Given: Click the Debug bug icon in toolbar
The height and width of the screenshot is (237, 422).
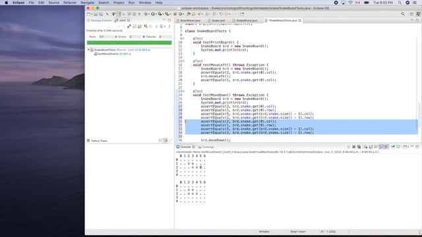Looking at the screenshot, I should (x=146, y=14).
